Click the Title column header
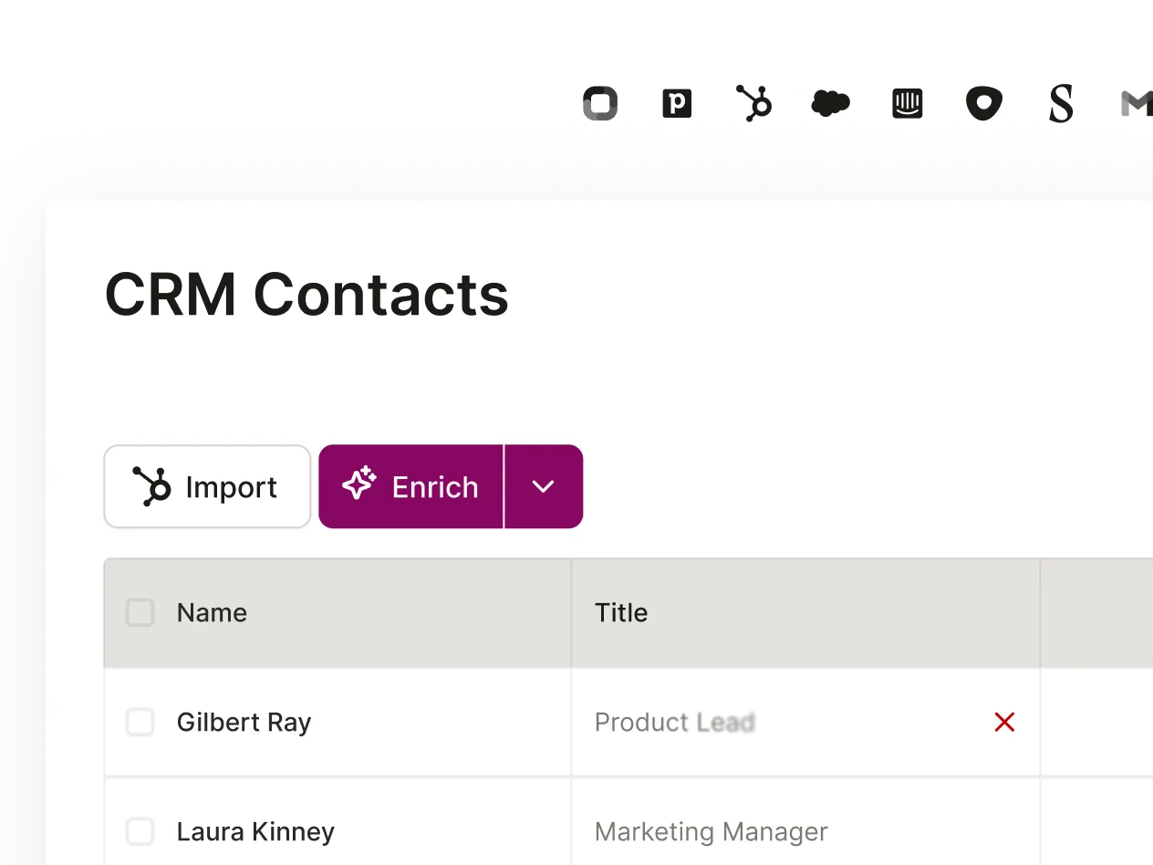 click(x=621, y=612)
